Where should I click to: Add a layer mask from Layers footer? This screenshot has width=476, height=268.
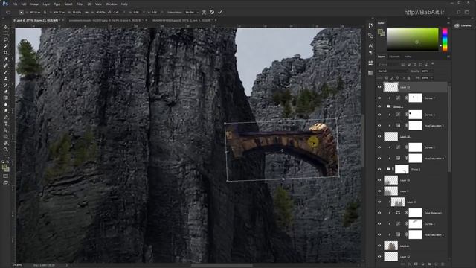pos(416,264)
